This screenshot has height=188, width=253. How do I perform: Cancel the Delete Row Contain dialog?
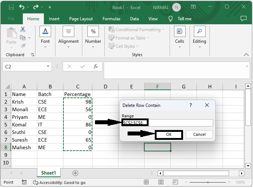(199, 134)
